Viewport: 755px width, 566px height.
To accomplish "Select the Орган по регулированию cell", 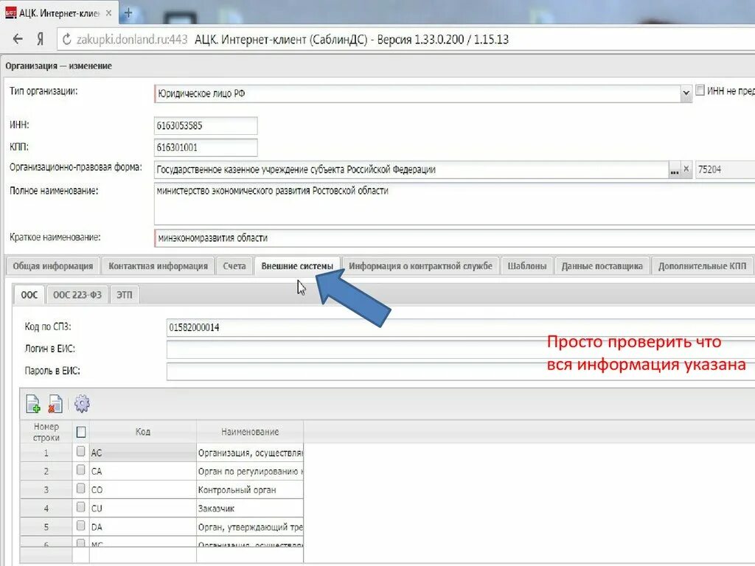I will coord(250,471).
